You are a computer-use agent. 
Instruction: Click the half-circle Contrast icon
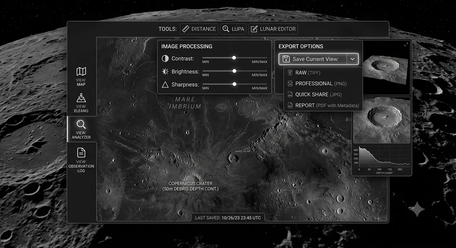coord(165,58)
